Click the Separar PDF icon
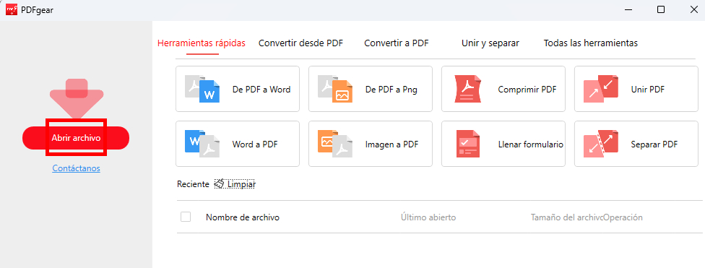This screenshot has height=268, width=705. (x=601, y=144)
